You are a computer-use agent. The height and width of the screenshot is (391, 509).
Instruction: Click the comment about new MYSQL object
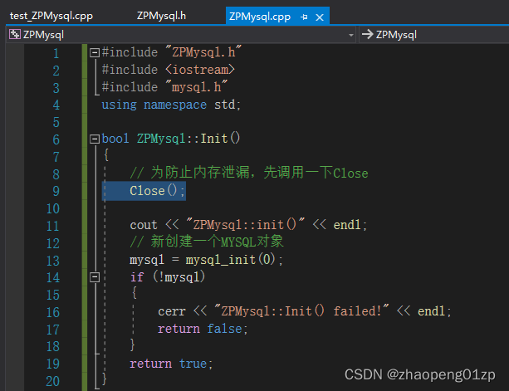(207, 242)
